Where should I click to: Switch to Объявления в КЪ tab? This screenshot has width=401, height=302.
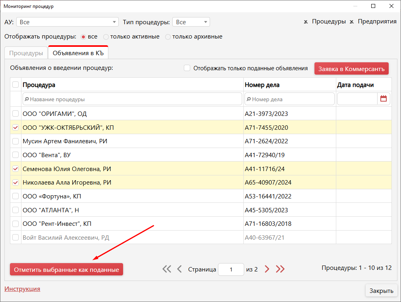[78, 53]
